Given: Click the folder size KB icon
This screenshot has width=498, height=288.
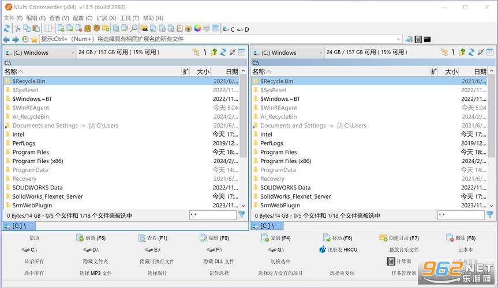Looking at the screenshot, I should tap(144, 29).
